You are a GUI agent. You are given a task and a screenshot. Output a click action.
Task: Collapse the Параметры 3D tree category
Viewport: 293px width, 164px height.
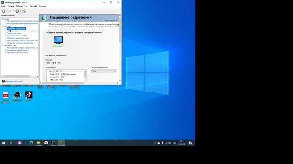click(x=3, y=46)
